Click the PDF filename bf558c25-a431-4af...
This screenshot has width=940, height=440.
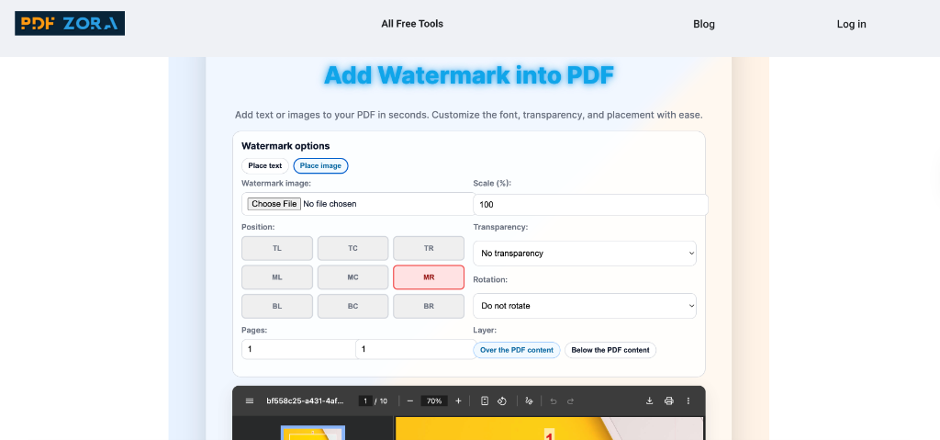point(305,401)
